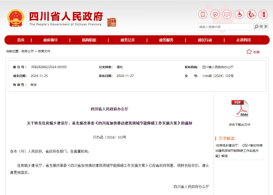Click the magnifier search icon

point(256,27)
